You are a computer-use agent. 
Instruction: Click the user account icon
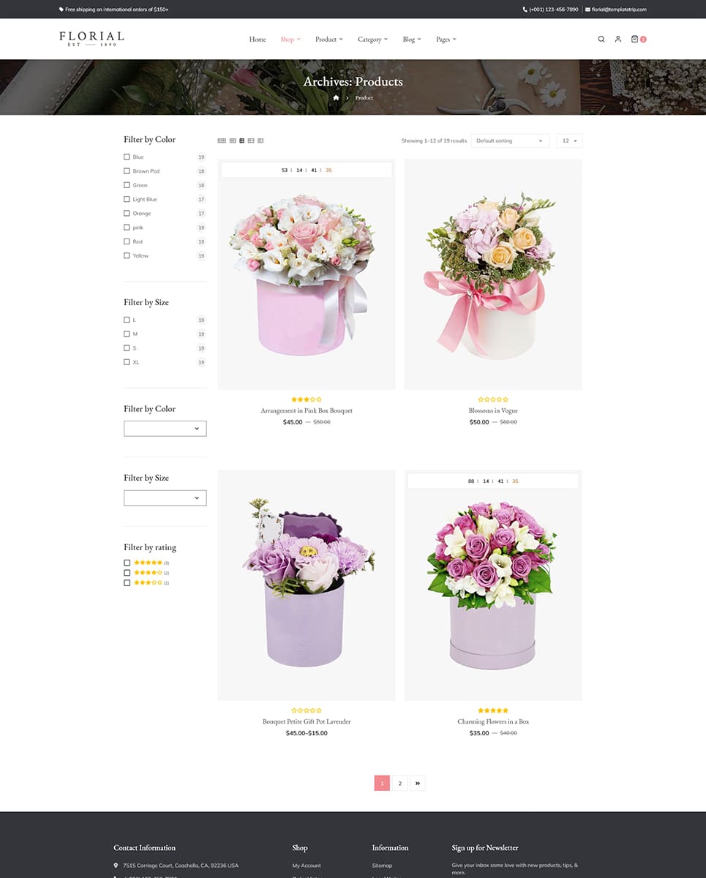pyautogui.click(x=617, y=40)
